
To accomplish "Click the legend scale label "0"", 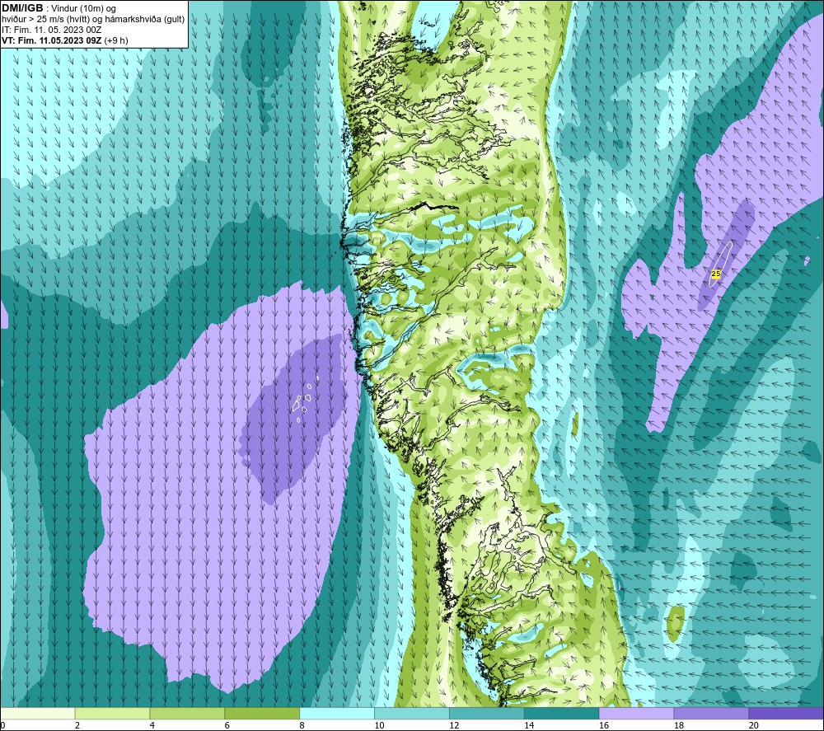I will [2, 725].
